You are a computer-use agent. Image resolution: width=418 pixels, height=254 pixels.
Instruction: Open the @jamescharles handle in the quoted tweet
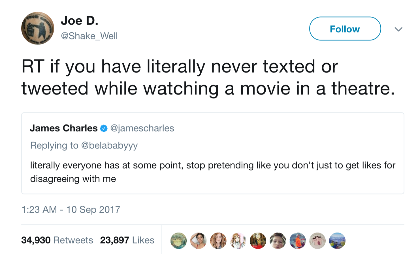(x=142, y=128)
